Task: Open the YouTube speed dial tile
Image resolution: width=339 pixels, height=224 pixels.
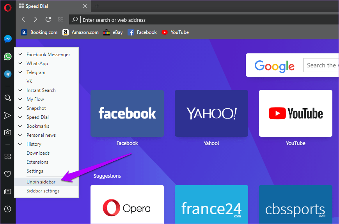Action: pyautogui.click(x=296, y=113)
